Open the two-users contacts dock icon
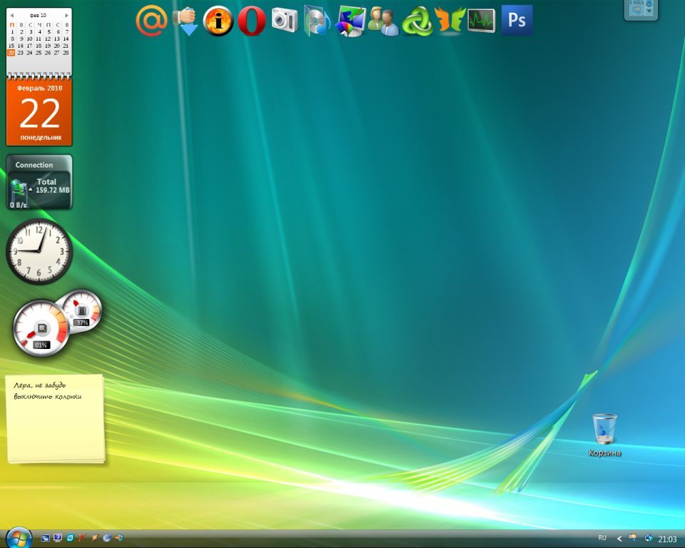The height and width of the screenshot is (548, 685). click(x=383, y=21)
